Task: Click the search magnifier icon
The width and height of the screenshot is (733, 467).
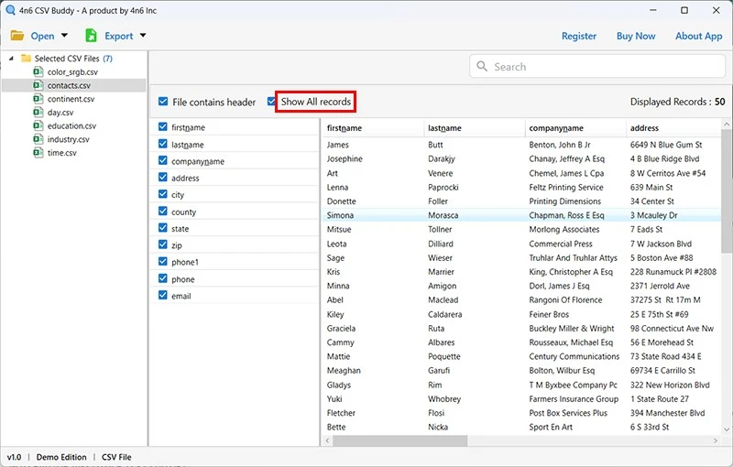Action: [x=482, y=67]
